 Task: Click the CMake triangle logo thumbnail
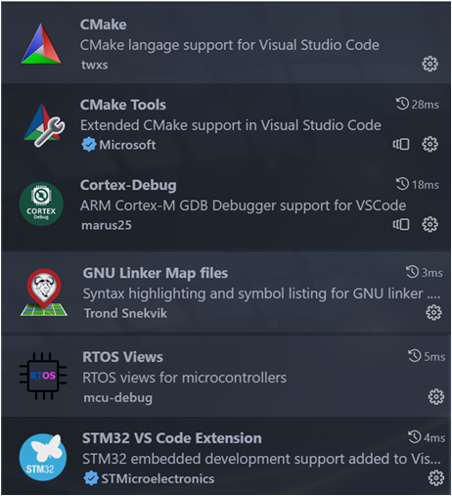pos(41,44)
